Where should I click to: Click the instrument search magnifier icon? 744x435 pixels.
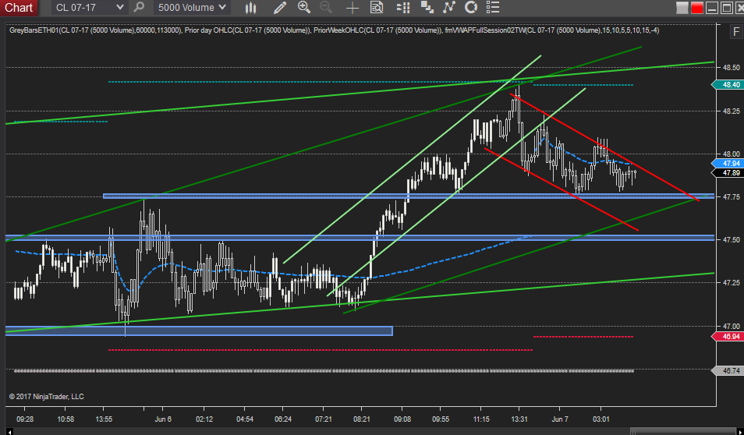point(139,7)
